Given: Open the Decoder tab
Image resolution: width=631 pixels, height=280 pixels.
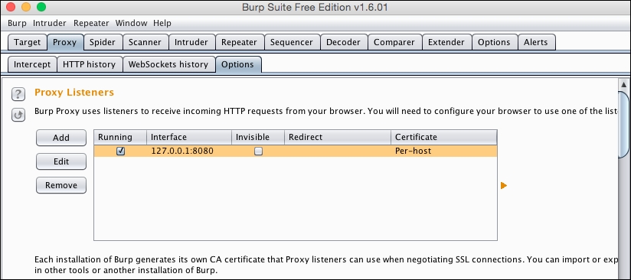Looking at the screenshot, I should (344, 42).
